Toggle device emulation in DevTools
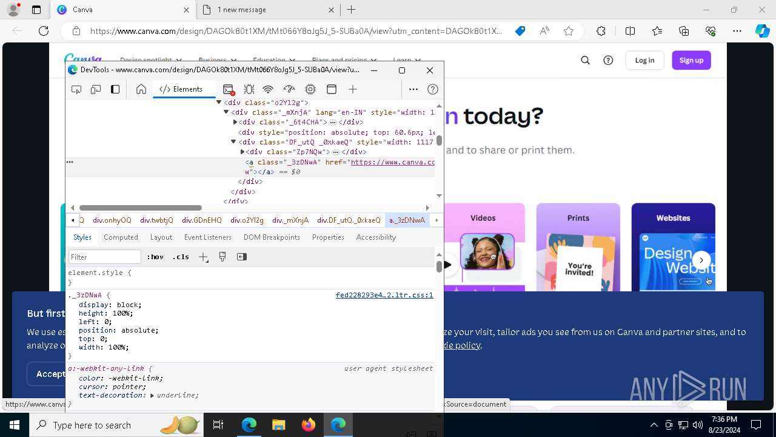The image size is (776, 437). 96,89
